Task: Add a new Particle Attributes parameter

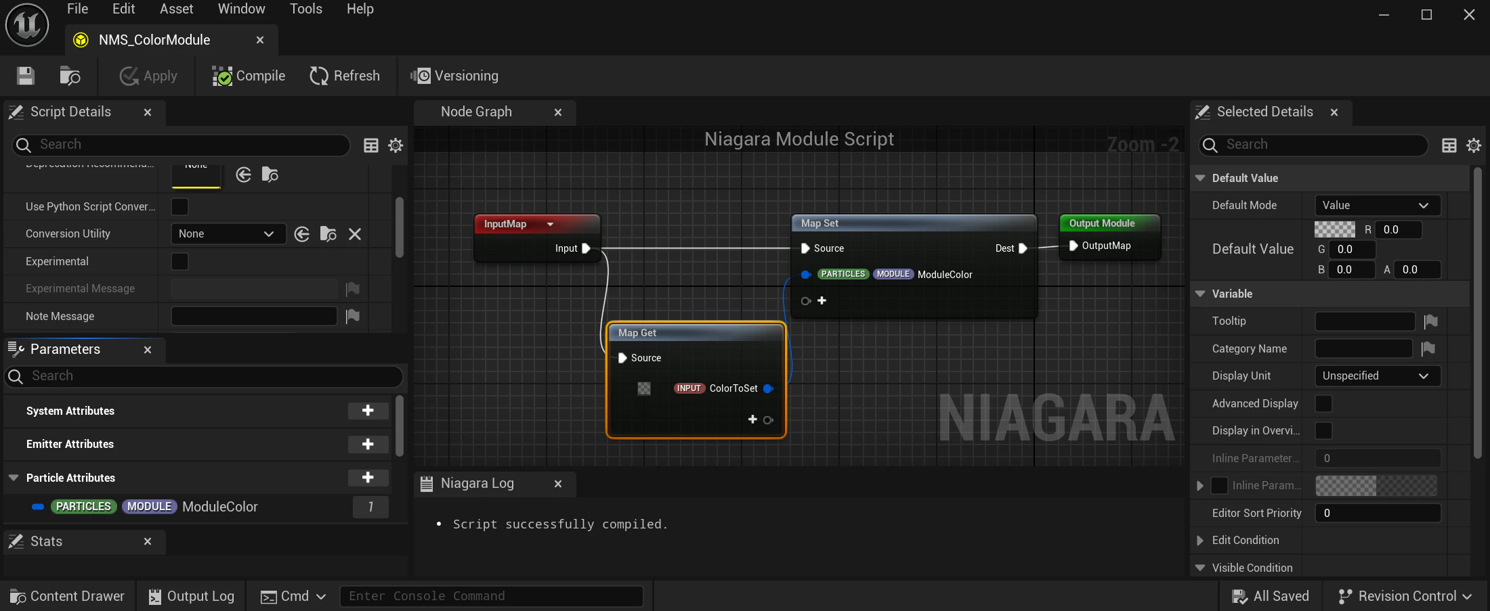Action: [x=368, y=477]
